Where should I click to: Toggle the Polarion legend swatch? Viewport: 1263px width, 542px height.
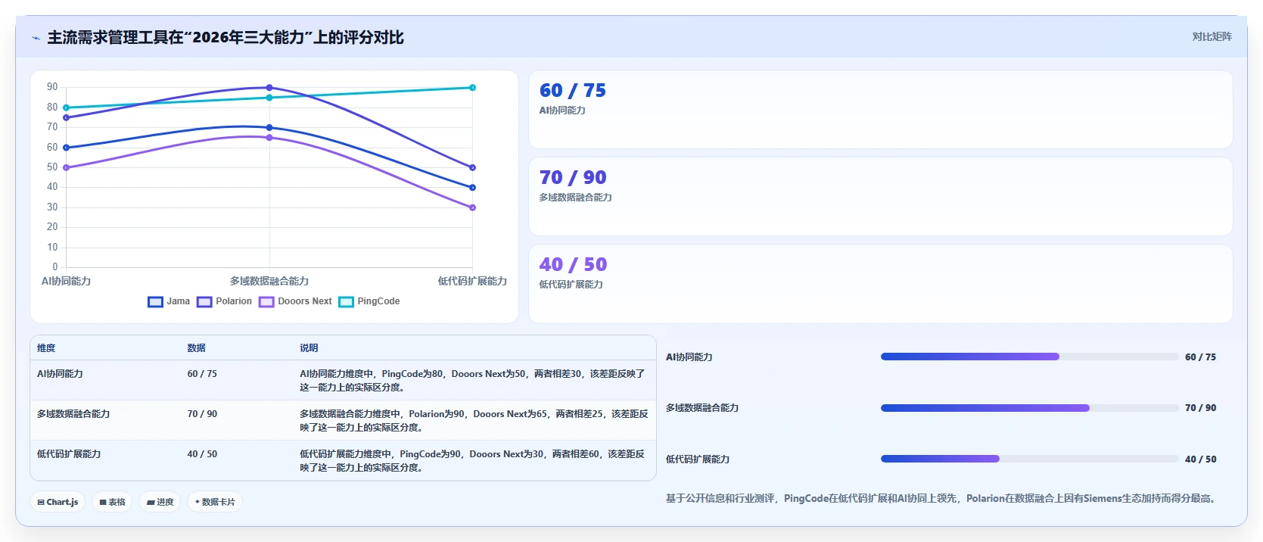pyautogui.click(x=204, y=301)
